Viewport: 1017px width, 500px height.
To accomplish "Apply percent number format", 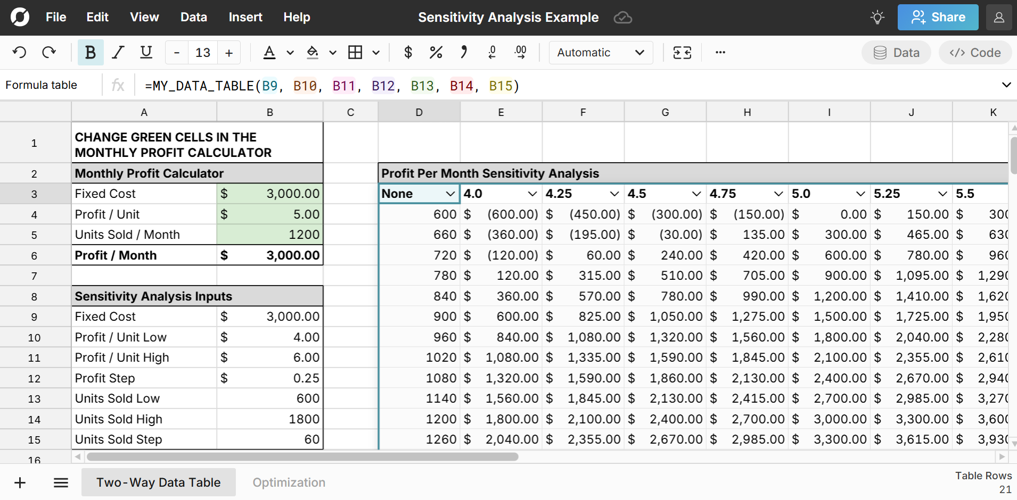I will click(x=436, y=53).
